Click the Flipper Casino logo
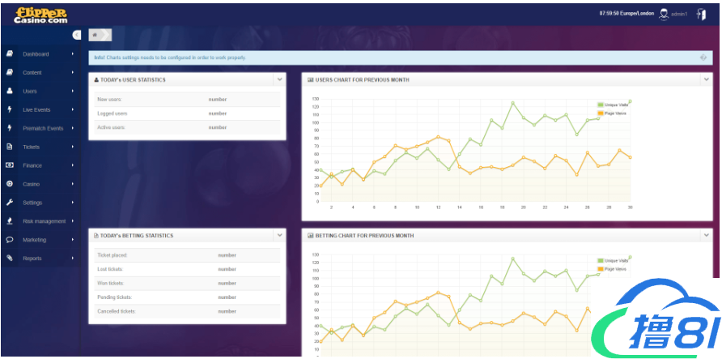This screenshot has height=359, width=722. click(x=40, y=15)
